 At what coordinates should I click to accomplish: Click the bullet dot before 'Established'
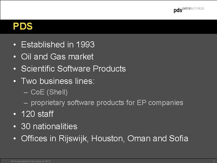(14, 45)
